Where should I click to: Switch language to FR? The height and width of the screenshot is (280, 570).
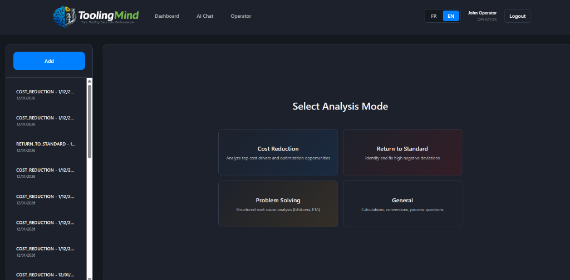[x=434, y=16]
